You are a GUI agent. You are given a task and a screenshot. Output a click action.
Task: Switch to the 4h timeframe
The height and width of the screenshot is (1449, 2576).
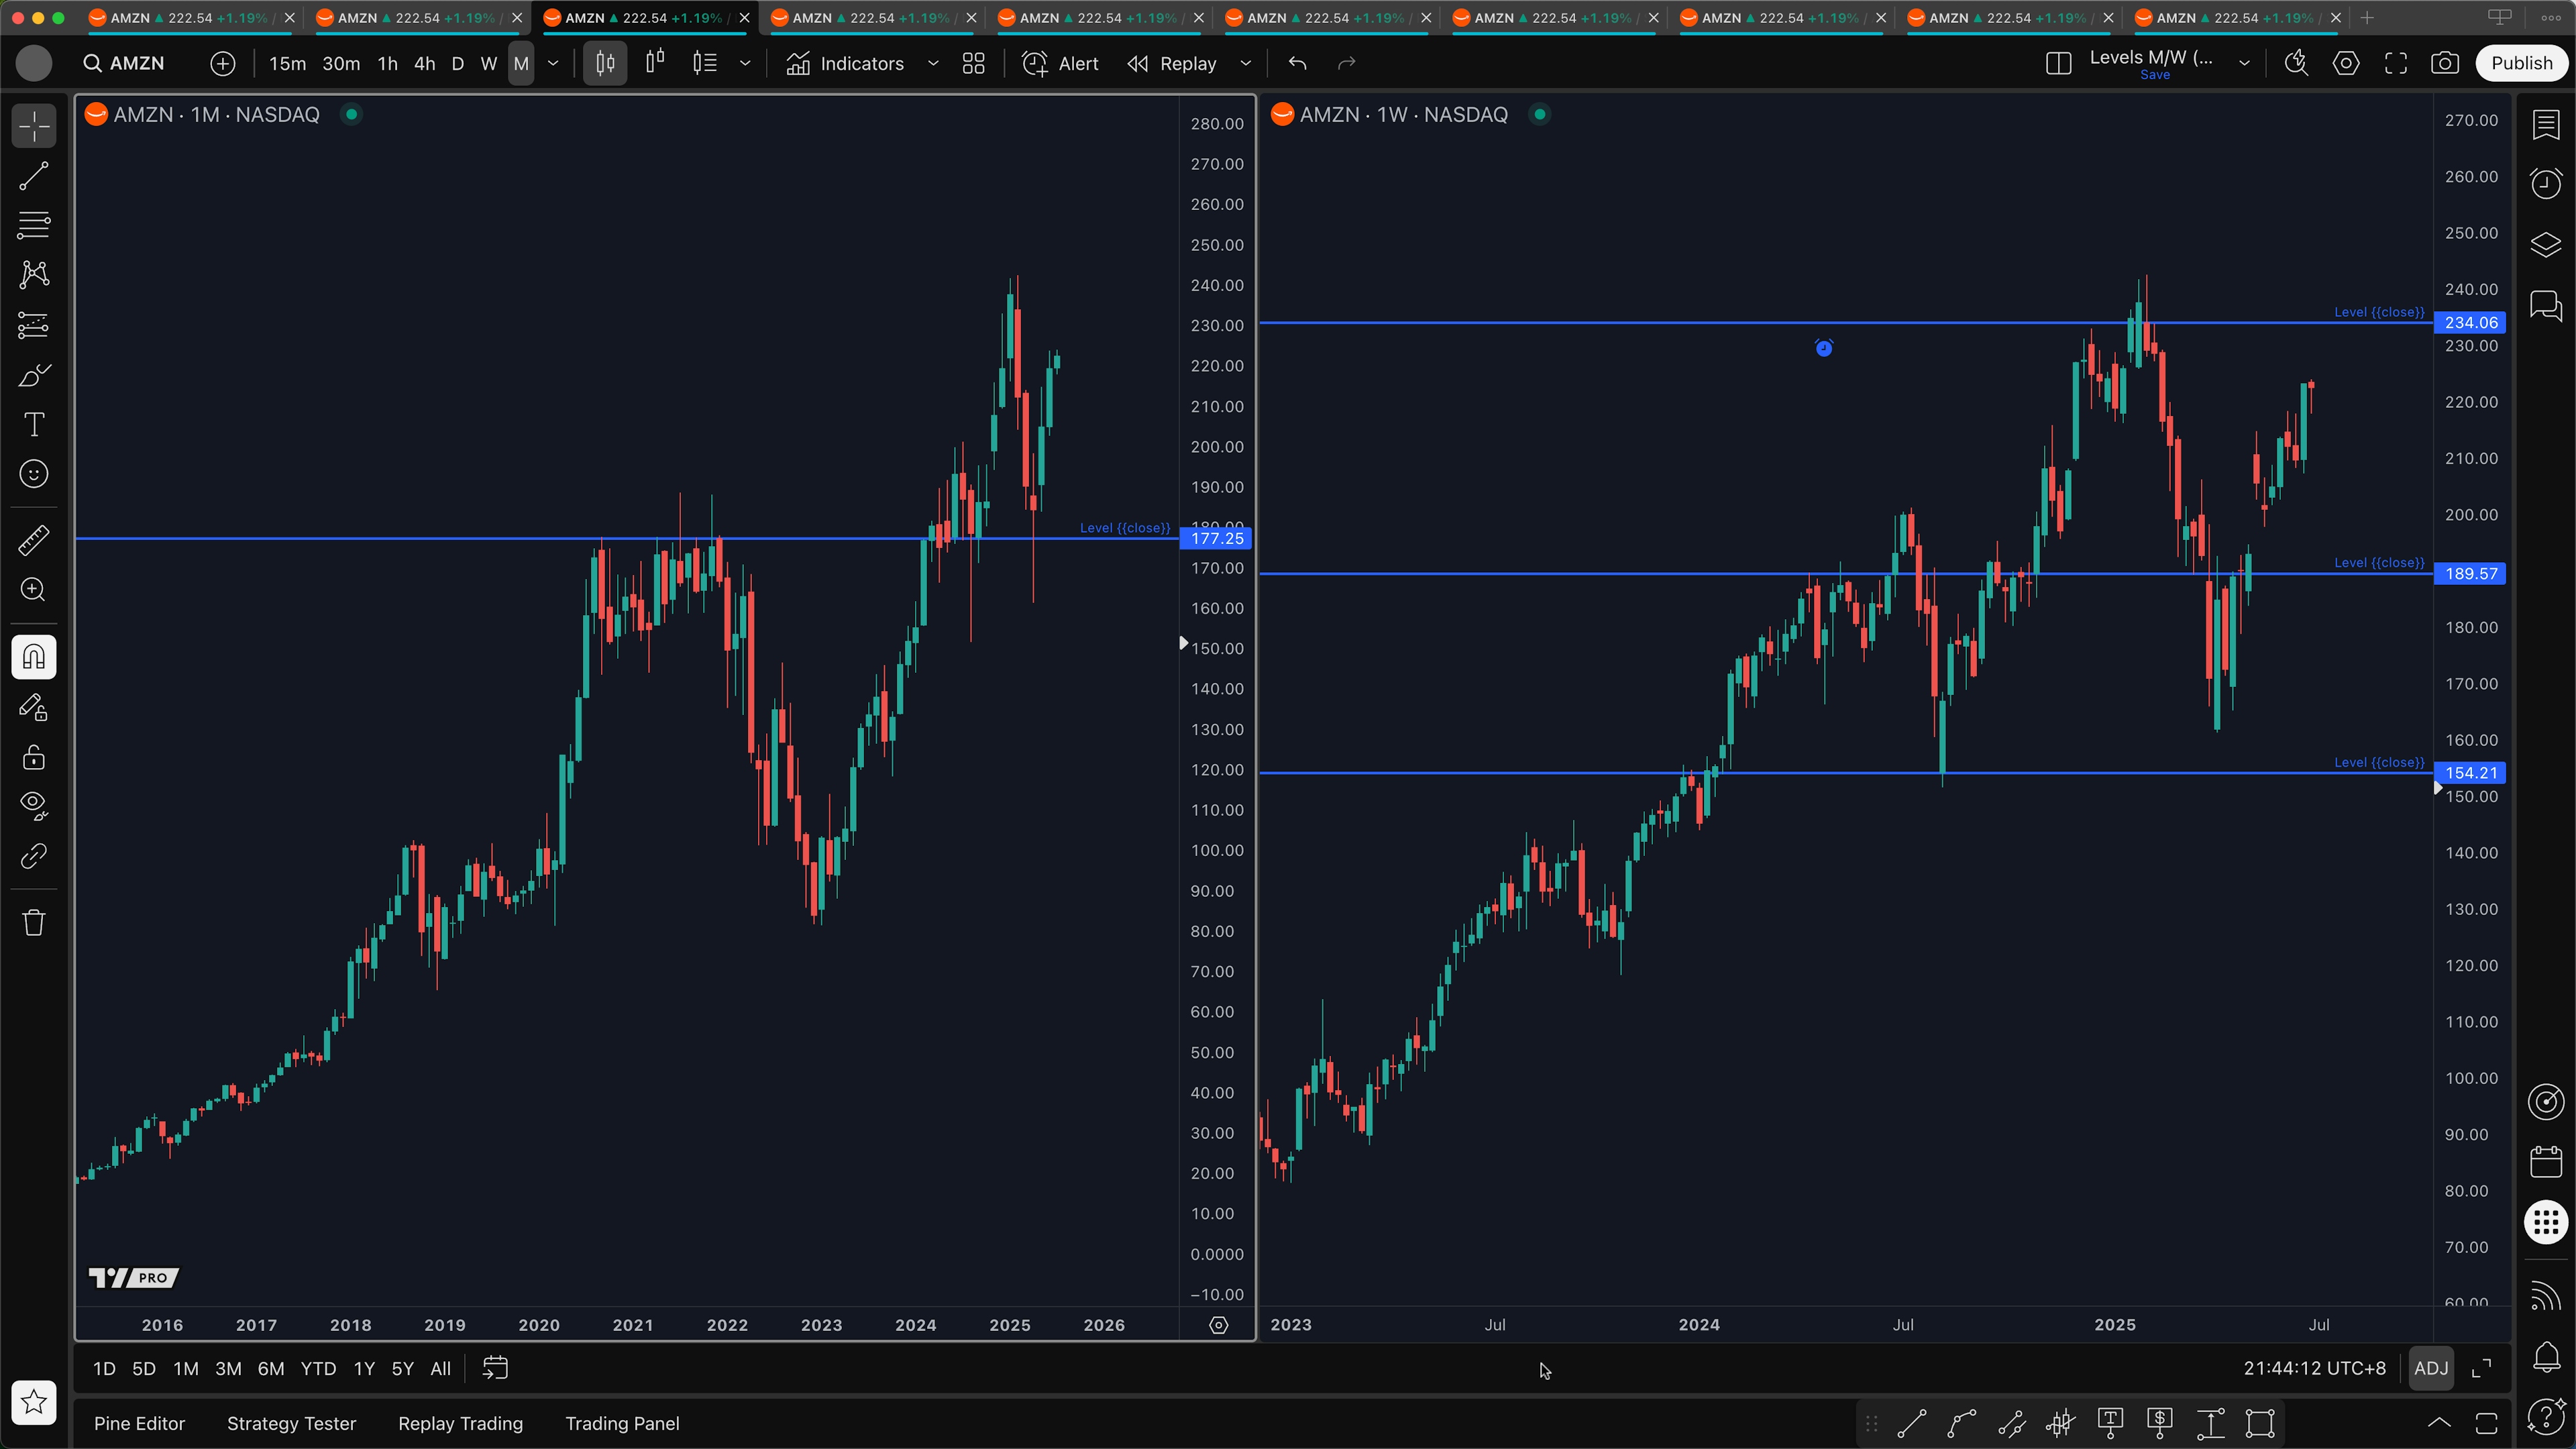pyautogui.click(x=424, y=63)
